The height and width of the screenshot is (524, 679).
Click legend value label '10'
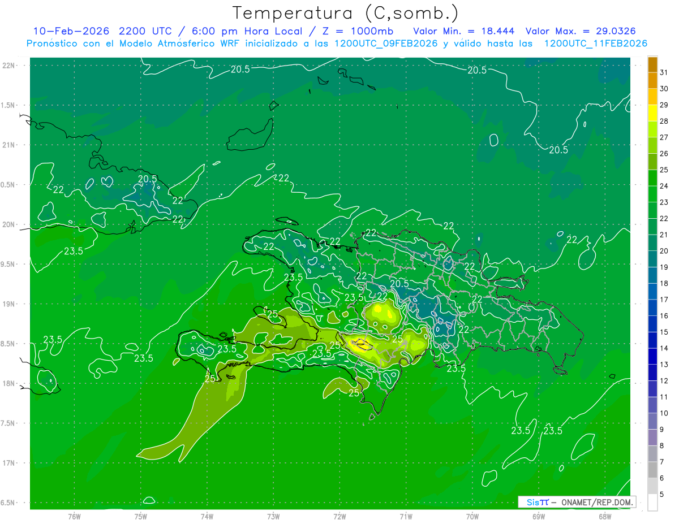[x=664, y=413]
